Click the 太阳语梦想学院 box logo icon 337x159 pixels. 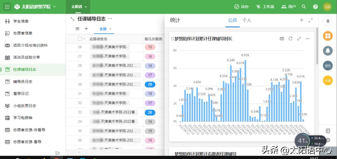17,7
